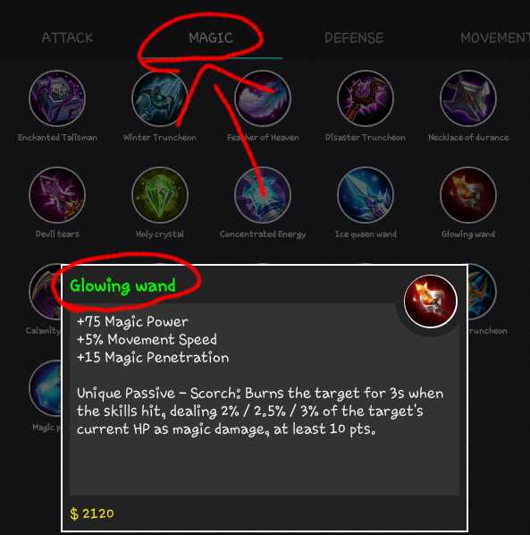Click the $ 2120 price label
Image resolution: width=530 pixels, height=535 pixels.
(92, 514)
